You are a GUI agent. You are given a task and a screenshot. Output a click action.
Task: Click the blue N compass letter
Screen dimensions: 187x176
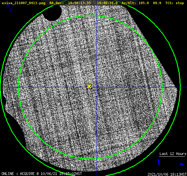(x=8, y=5)
